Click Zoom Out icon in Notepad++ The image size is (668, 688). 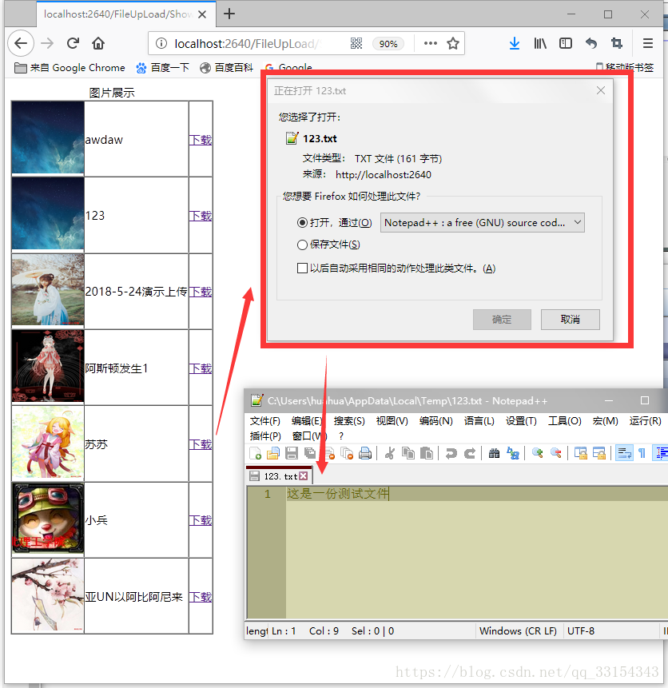555,453
